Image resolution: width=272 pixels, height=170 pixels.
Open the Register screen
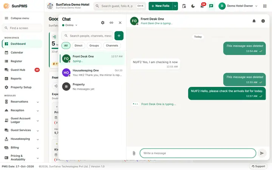point(22,61)
